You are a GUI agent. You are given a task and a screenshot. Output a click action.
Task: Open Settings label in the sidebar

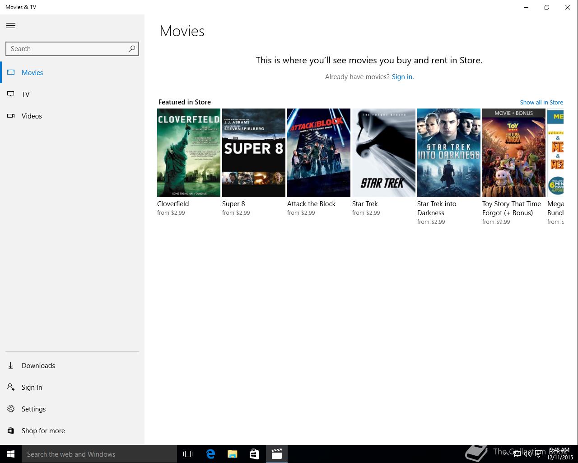tap(34, 409)
